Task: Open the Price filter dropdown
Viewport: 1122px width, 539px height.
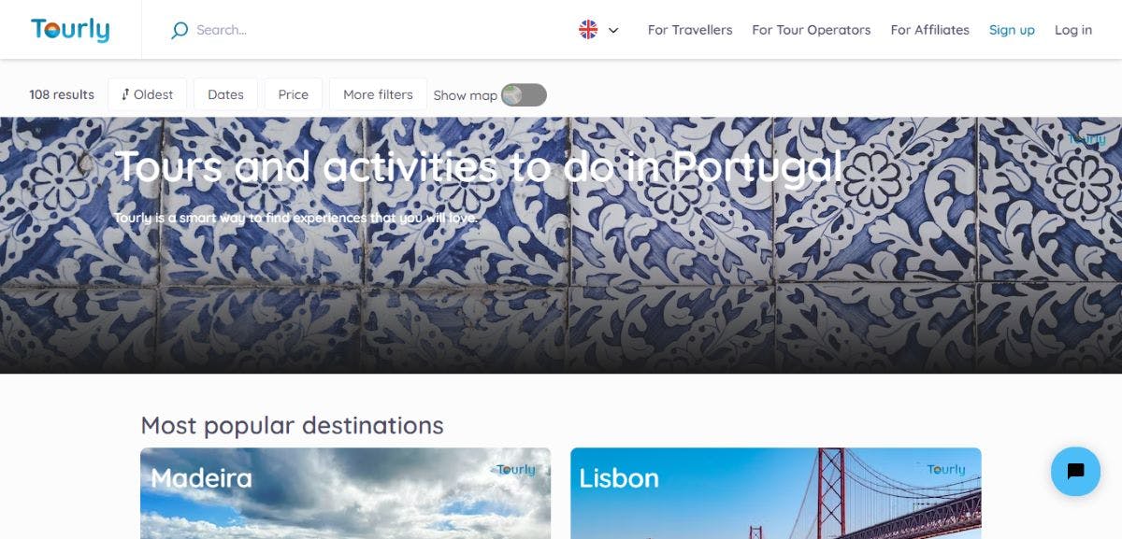Action: [294, 94]
